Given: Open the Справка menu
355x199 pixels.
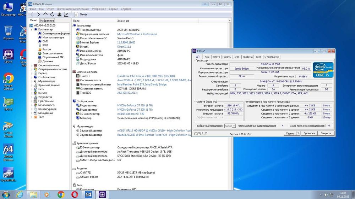Looking at the screenshot, I should pyautogui.click(x=126, y=9).
